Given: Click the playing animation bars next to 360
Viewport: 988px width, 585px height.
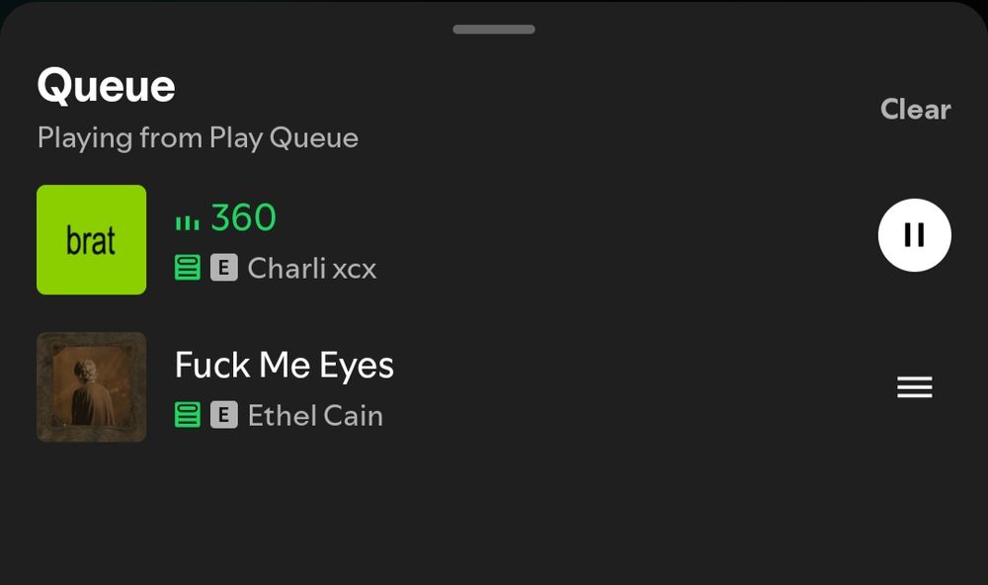Looking at the screenshot, I should click(x=187, y=218).
